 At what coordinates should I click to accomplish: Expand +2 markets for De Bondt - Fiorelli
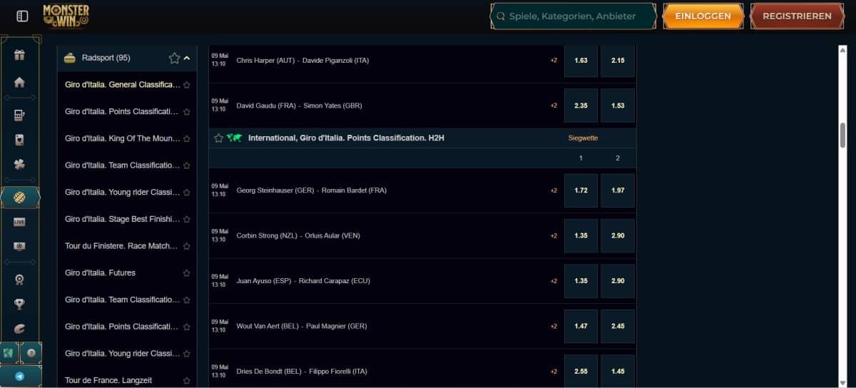pos(554,372)
